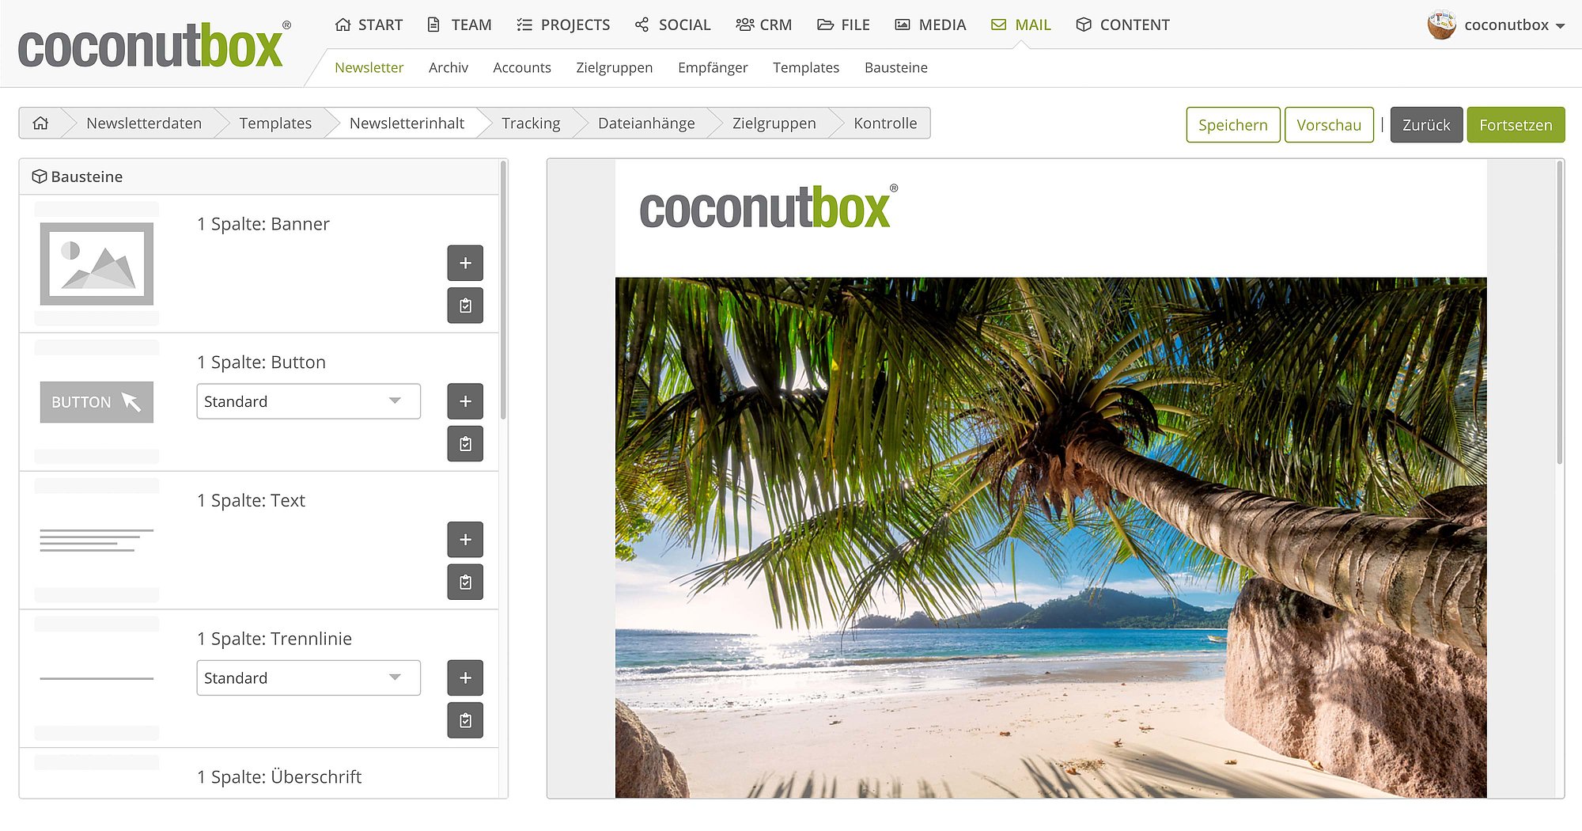Open Templates in the mail submenu
Screen dimensions: 1582x831
pyautogui.click(x=806, y=67)
